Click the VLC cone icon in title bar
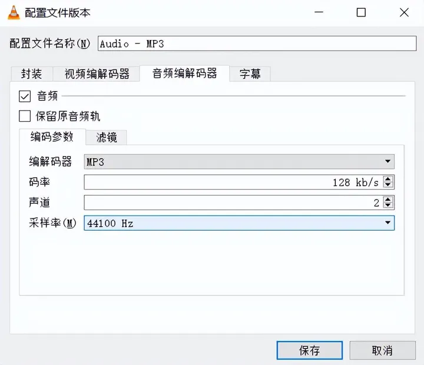This screenshot has width=424, height=365. 14,12
